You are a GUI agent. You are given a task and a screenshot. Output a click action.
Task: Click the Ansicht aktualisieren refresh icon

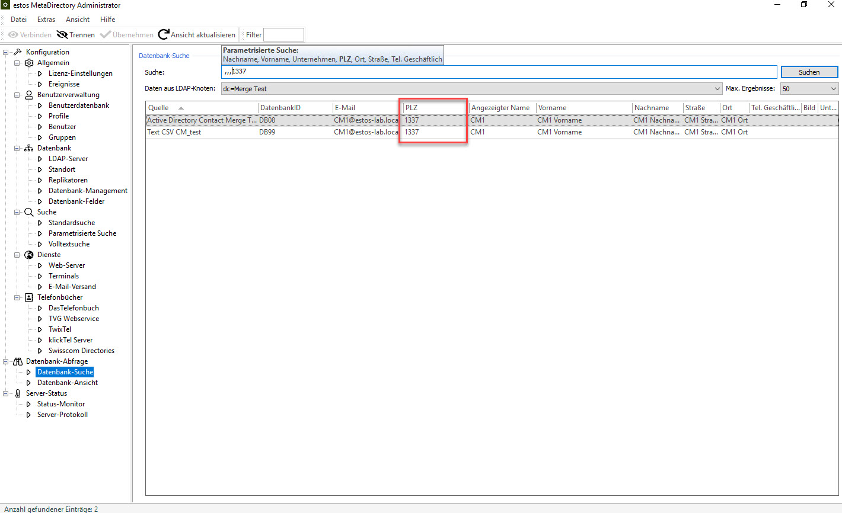pos(164,35)
